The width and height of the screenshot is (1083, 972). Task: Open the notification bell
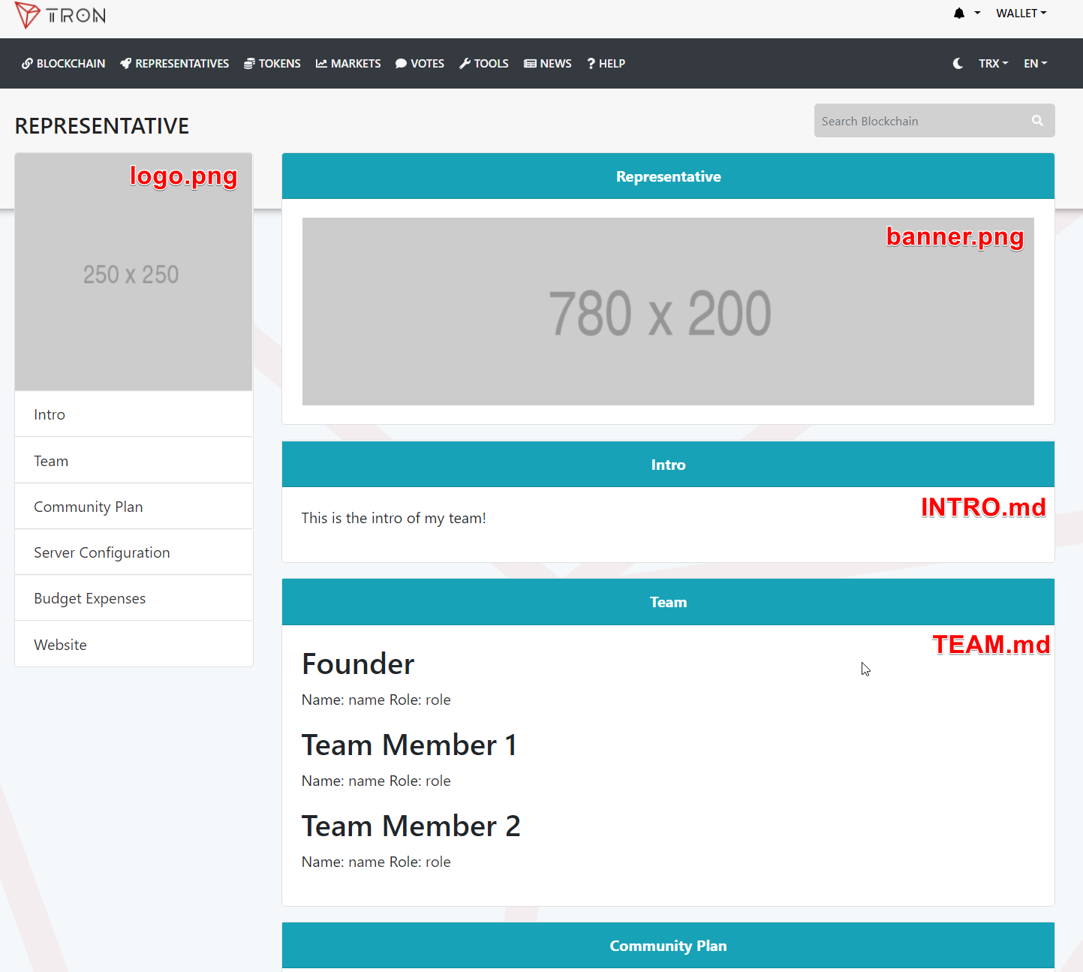[959, 13]
